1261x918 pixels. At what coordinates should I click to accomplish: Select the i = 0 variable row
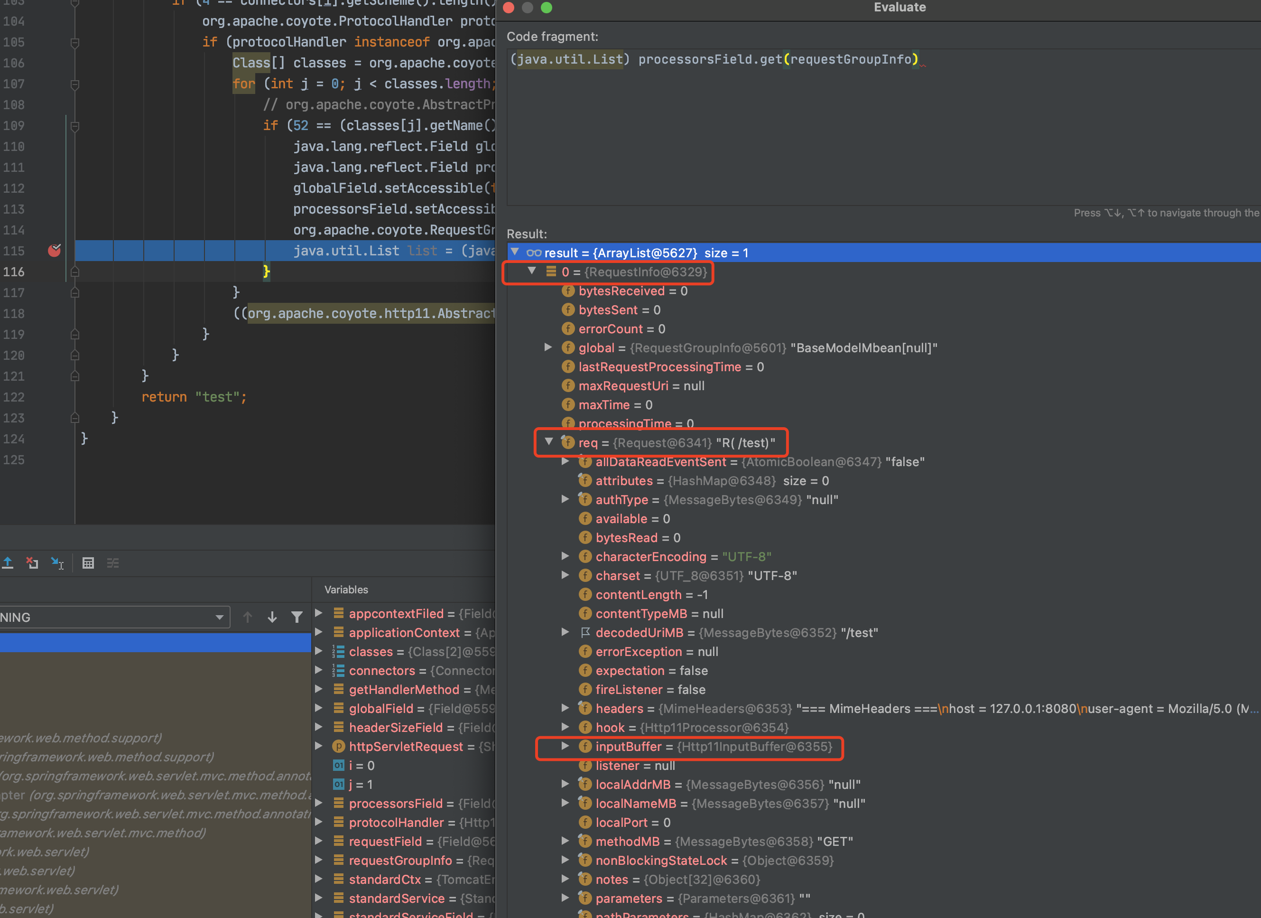tap(404, 766)
